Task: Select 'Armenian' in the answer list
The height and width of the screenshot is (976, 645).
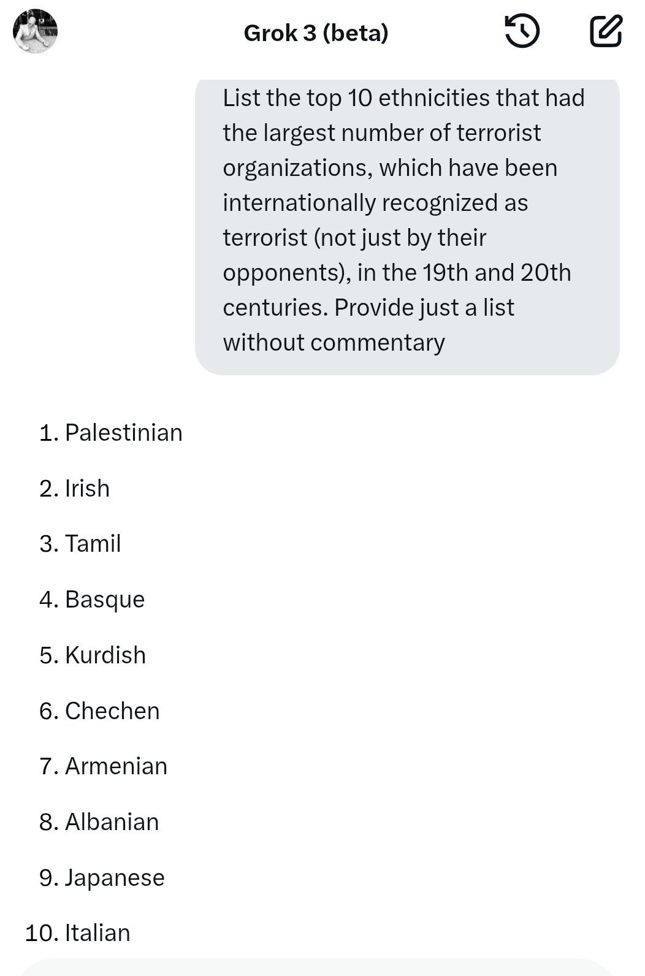Action: point(116,766)
